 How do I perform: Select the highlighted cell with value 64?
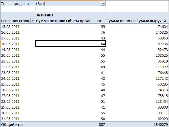tap(70, 44)
